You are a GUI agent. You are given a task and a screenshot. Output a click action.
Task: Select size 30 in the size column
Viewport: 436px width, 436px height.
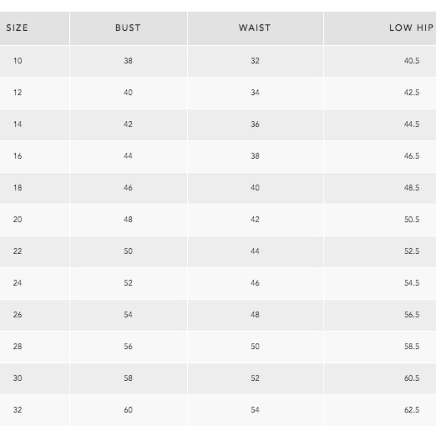pos(17,378)
